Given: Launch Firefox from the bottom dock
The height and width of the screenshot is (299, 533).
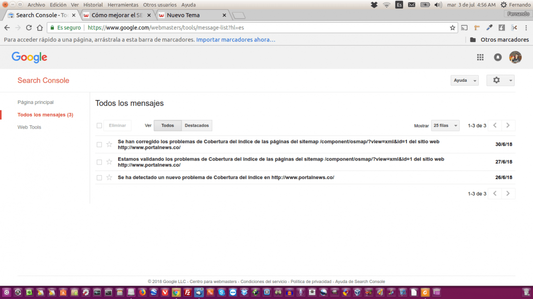Looking at the screenshot, I should coord(142,292).
